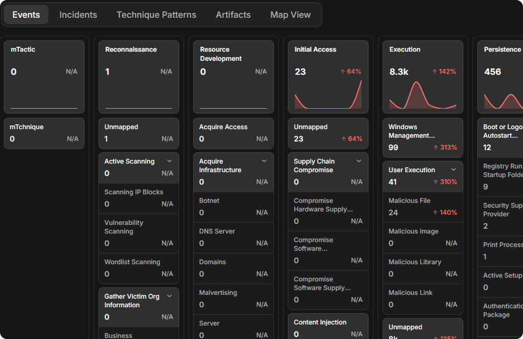
Task: Click the 142% trend value on Execution
Action: click(444, 72)
